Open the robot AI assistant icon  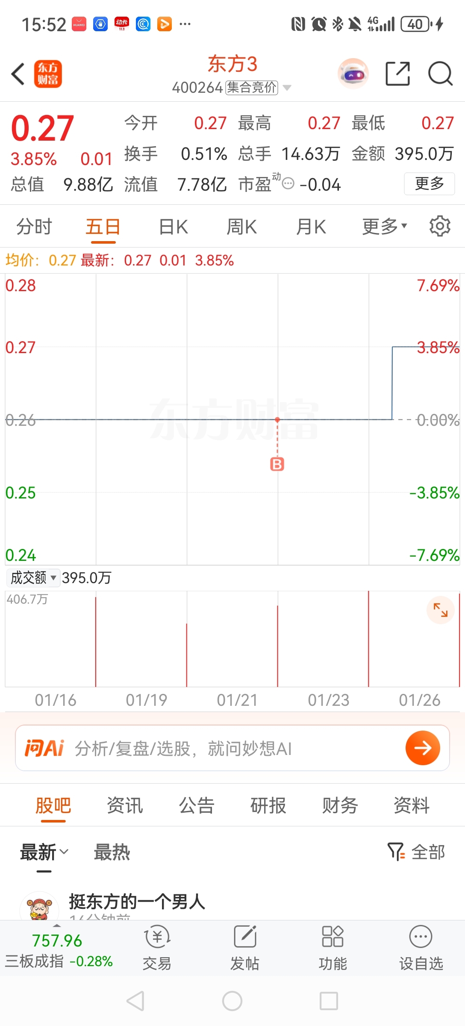pyautogui.click(x=353, y=74)
